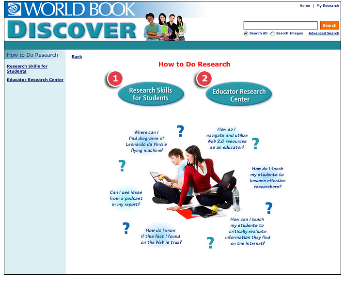This screenshot has width=344, height=283.
Task: Select the Search Images radio button
Action: tap(272, 33)
